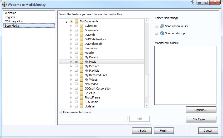The image size is (223, 138).
Task: Click the New Video folder icon
Action: 81,84
